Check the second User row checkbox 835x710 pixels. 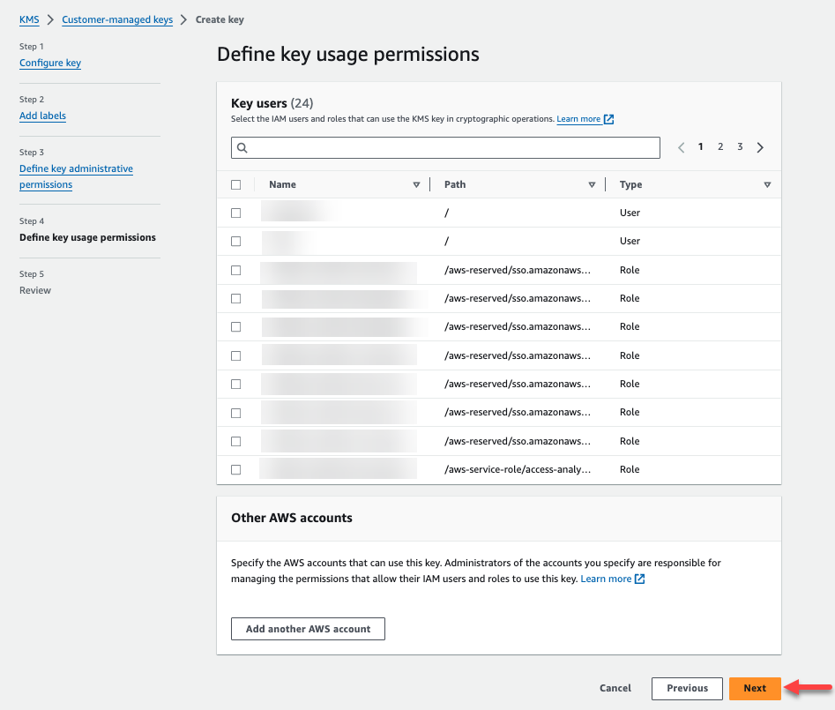click(x=236, y=242)
